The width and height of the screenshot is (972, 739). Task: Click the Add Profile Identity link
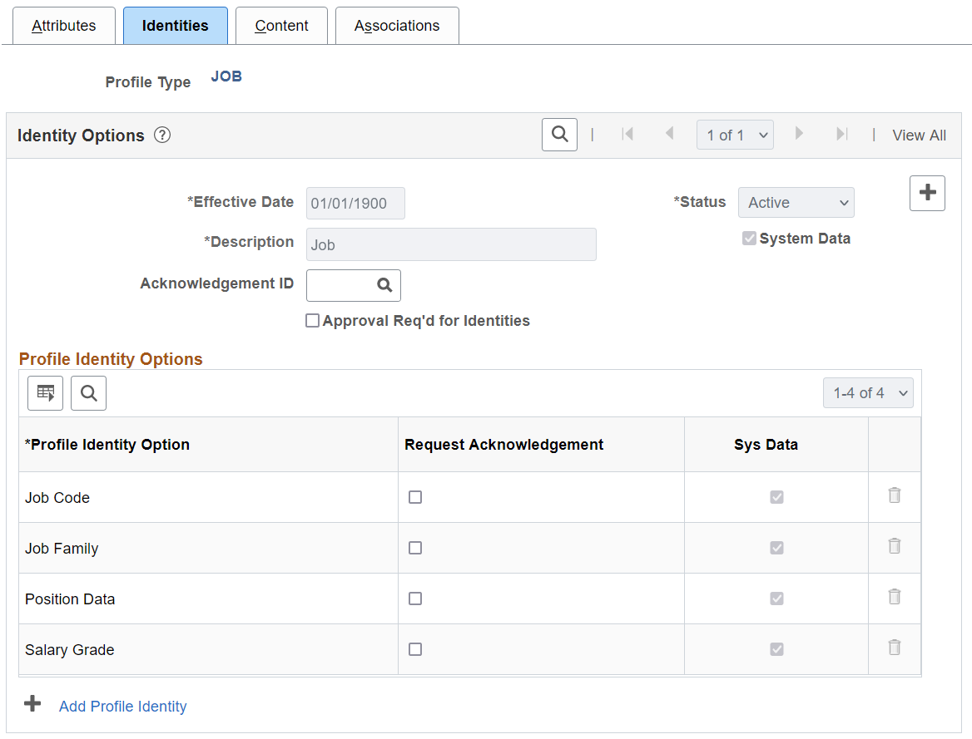[123, 707]
